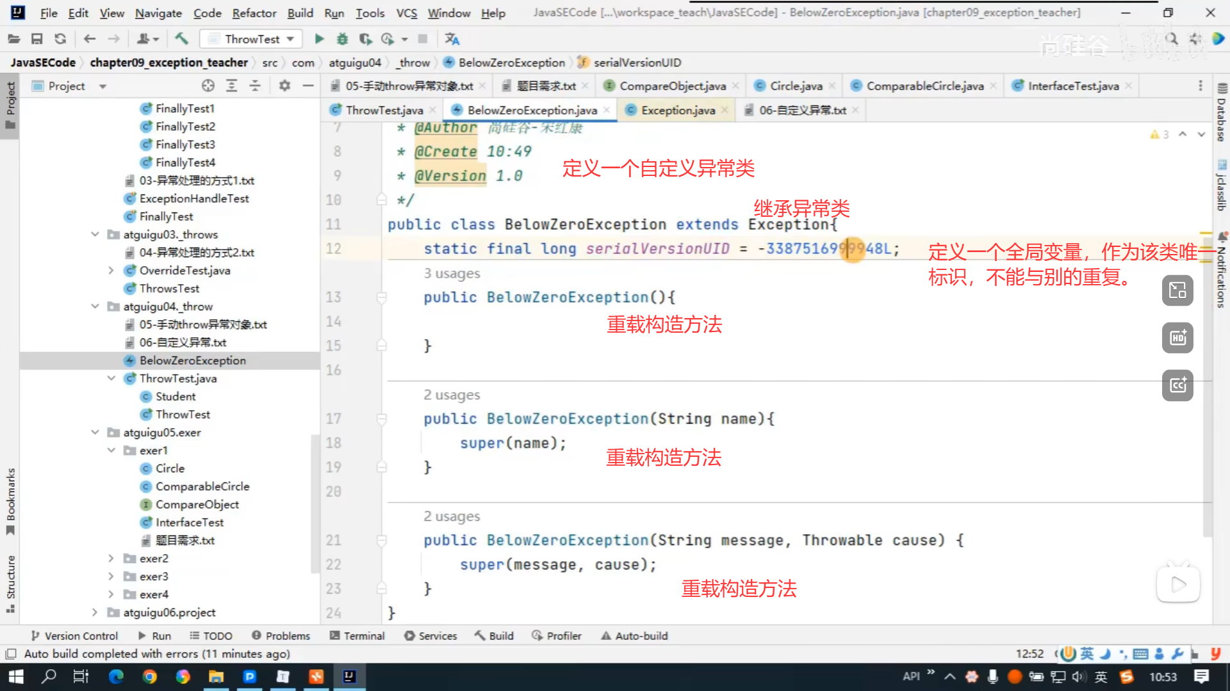Screen dimensions: 1230x691
Task: Click the CC captions overlay button
Action: point(1177,385)
